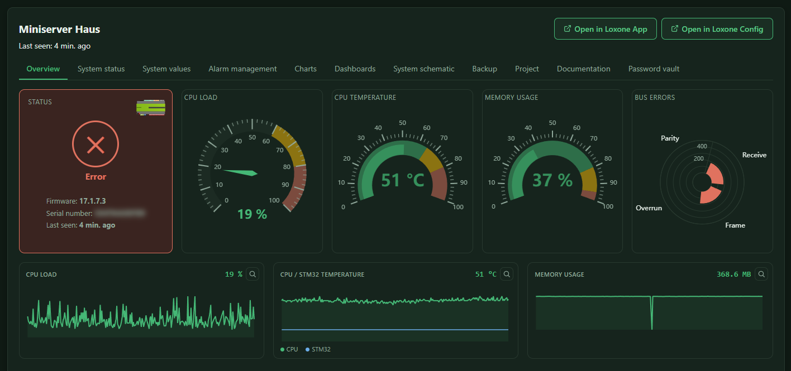The height and width of the screenshot is (371, 791).
Task: Click the red error X status icon
Action: coord(96,145)
